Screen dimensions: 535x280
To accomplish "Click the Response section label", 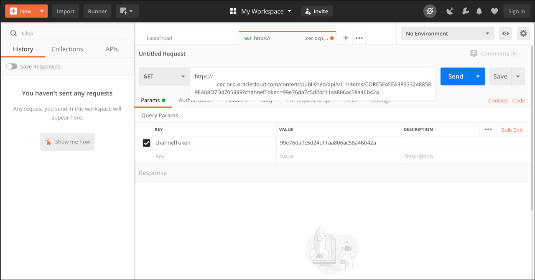I will pyautogui.click(x=153, y=173).
